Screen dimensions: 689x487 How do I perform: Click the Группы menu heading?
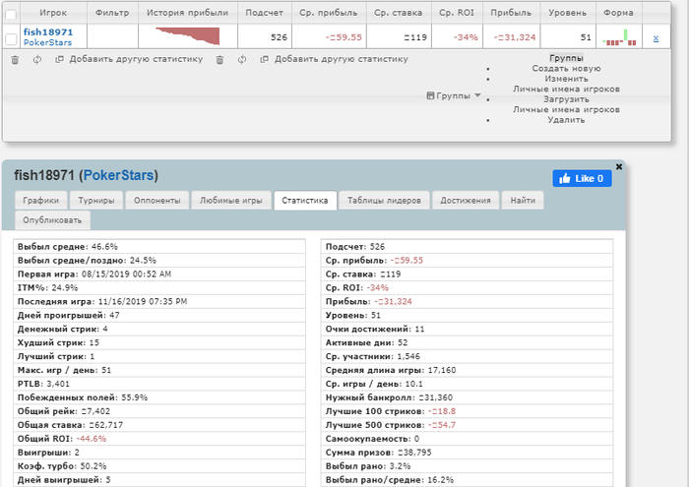click(x=566, y=58)
